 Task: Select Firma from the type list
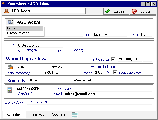[25, 28]
